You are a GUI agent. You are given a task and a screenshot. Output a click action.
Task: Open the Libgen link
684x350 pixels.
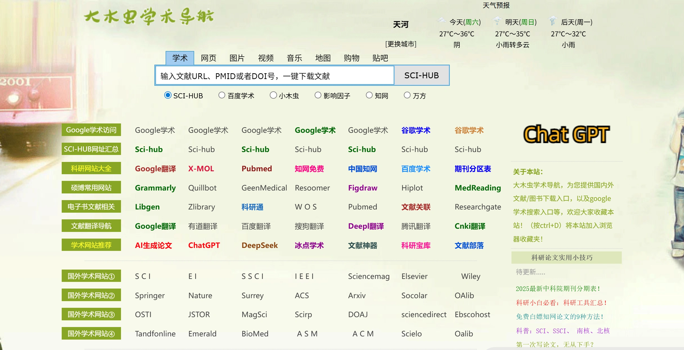pyautogui.click(x=147, y=207)
